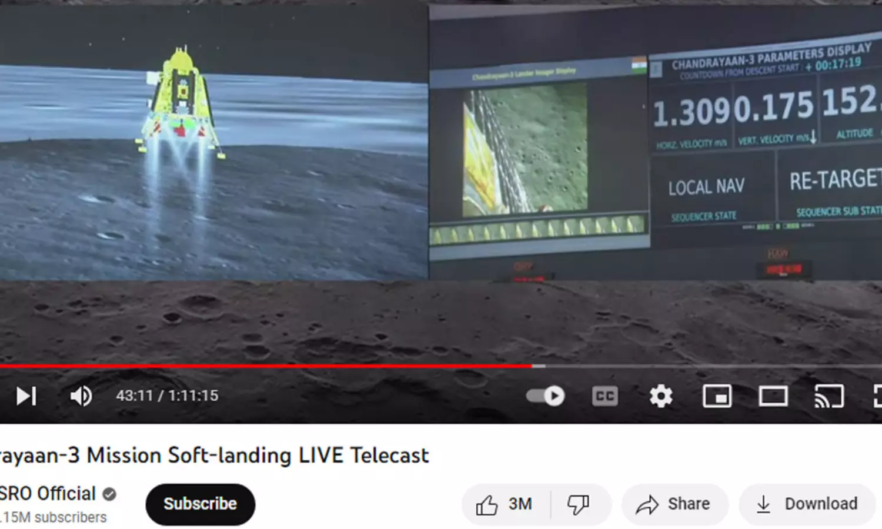Mute the video volume speaker icon
Viewport: 882px width, 529px height.
click(81, 396)
